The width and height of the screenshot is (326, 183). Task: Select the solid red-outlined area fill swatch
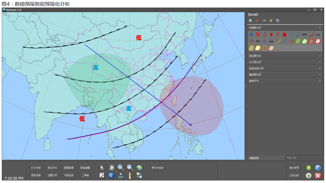tap(311, 41)
